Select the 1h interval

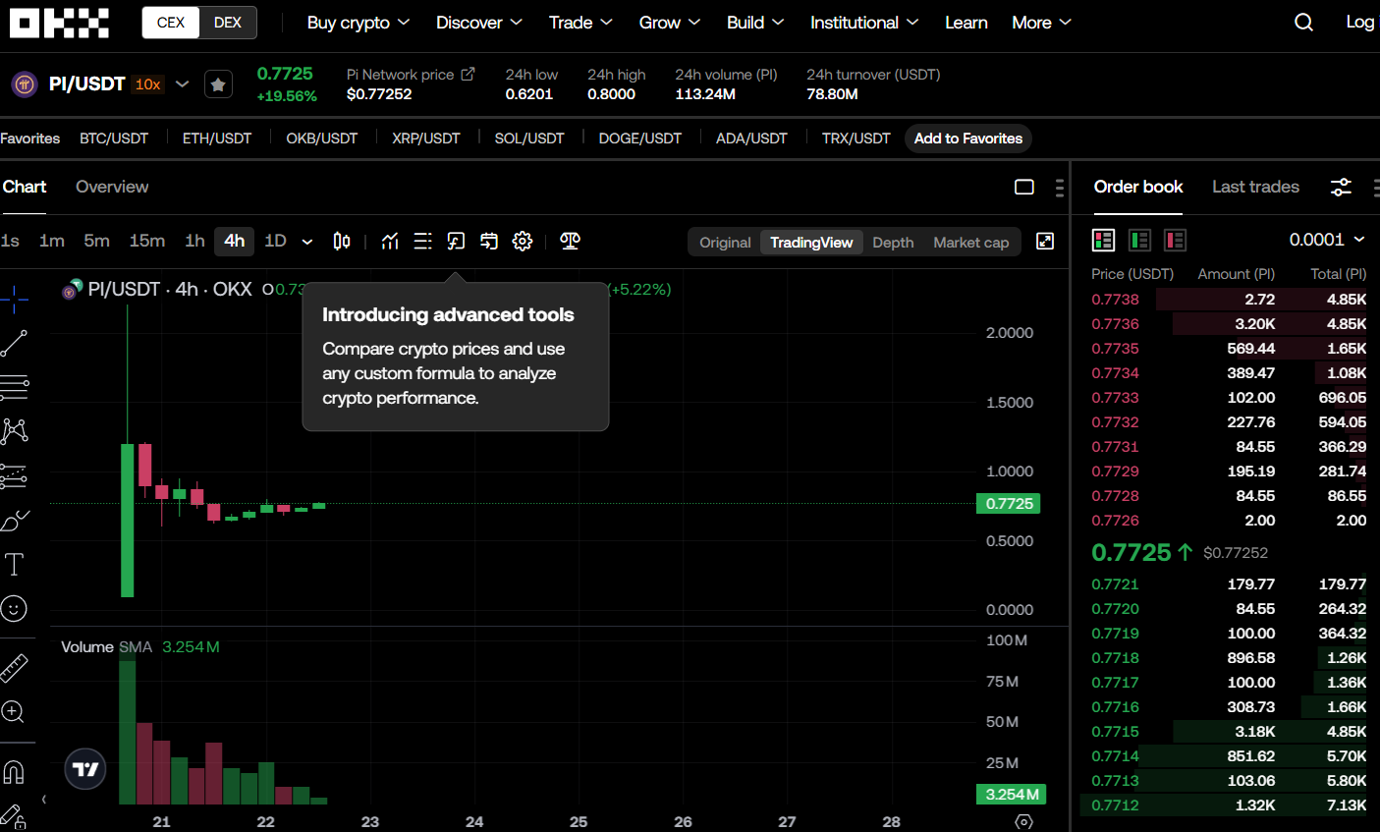coord(194,241)
